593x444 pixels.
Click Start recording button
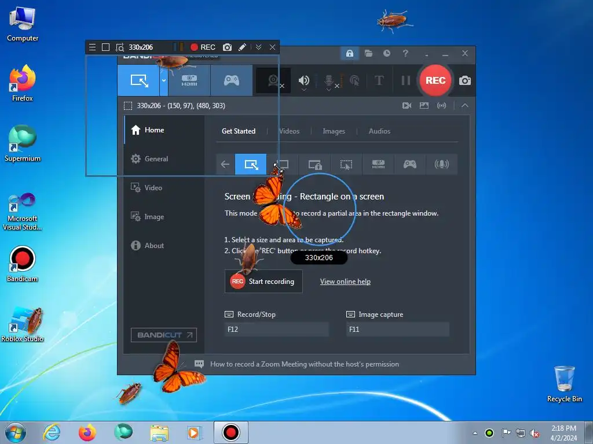click(263, 282)
